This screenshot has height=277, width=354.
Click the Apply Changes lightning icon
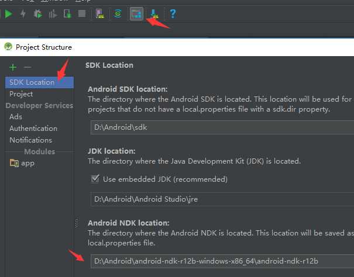pyautogui.click(x=23, y=14)
